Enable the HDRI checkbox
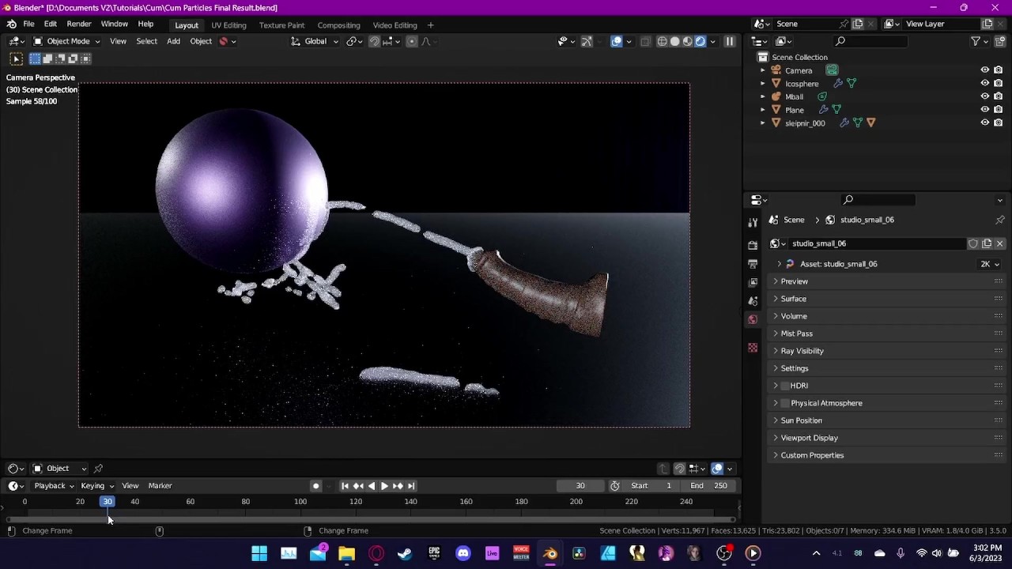Viewport: 1012px width, 569px height. (x=785, y=386)
